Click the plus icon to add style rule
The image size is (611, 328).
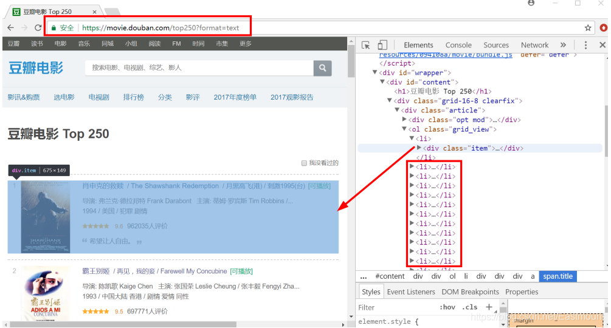489,307
